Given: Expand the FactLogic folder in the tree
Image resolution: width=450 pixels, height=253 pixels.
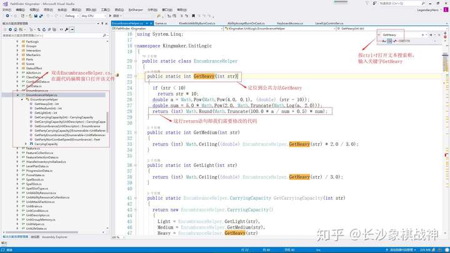Looking at the screenshot, I should click(17, 42).
